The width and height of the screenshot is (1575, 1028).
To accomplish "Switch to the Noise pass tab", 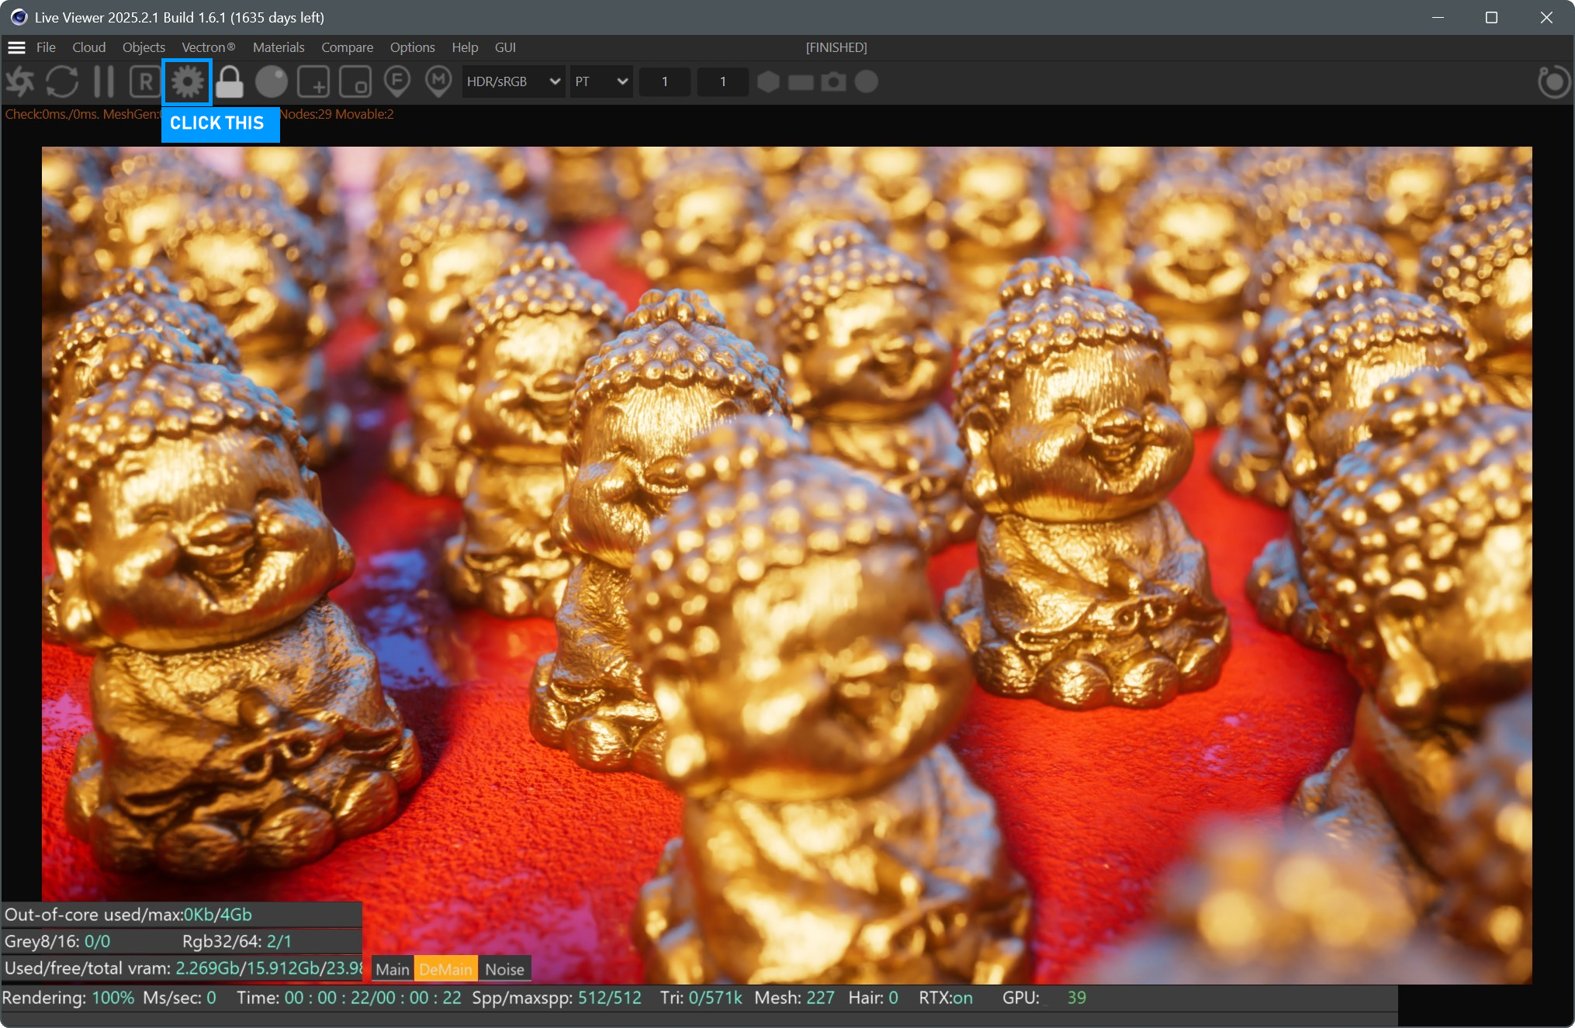I will [504, 969].
